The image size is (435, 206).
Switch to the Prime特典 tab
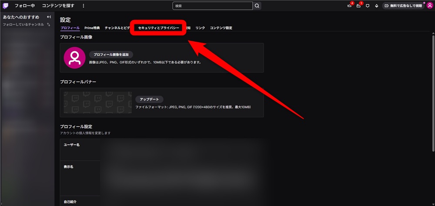click(x=92, y=28)
